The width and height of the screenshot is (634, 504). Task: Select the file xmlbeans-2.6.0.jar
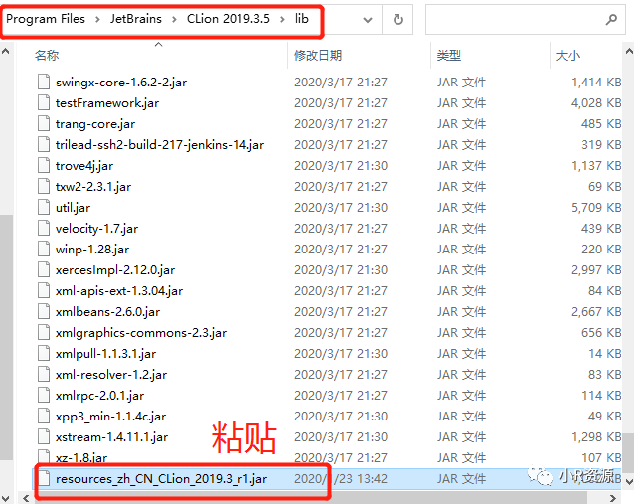(x=107, y=312)
